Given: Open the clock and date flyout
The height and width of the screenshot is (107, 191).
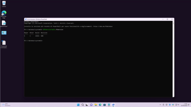Looking at the screenshot, I should click(184, 105).
